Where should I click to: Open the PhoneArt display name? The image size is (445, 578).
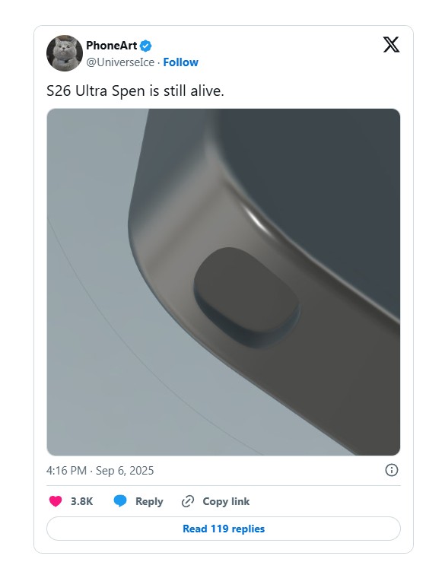click(x=111, y=46)
